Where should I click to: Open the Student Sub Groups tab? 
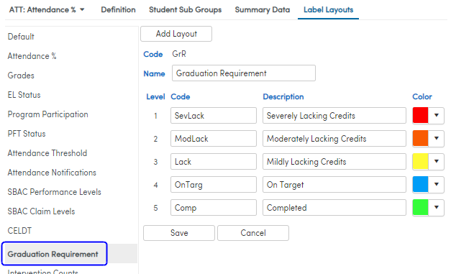[186, 10]
